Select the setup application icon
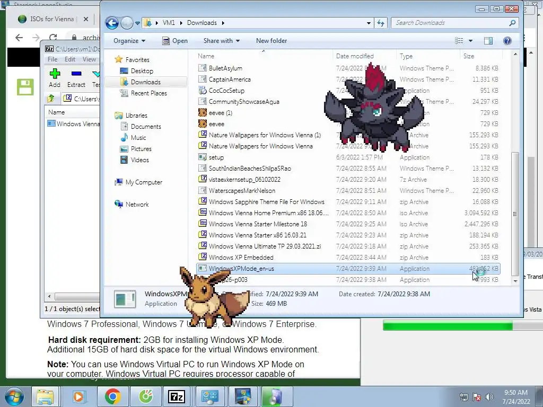The height and width of the screenshot is (407, 543). click(202, 157)
